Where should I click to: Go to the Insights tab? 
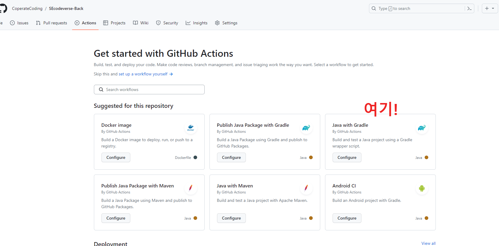point(197,23)
